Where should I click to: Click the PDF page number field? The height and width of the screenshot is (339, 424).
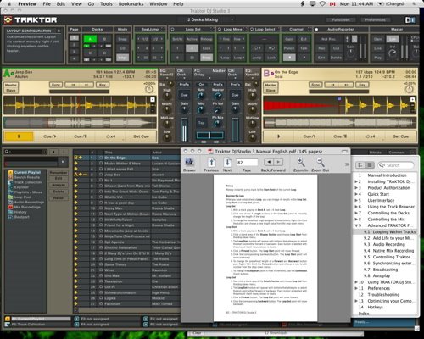pyautogui.click(x=247, y=163)
